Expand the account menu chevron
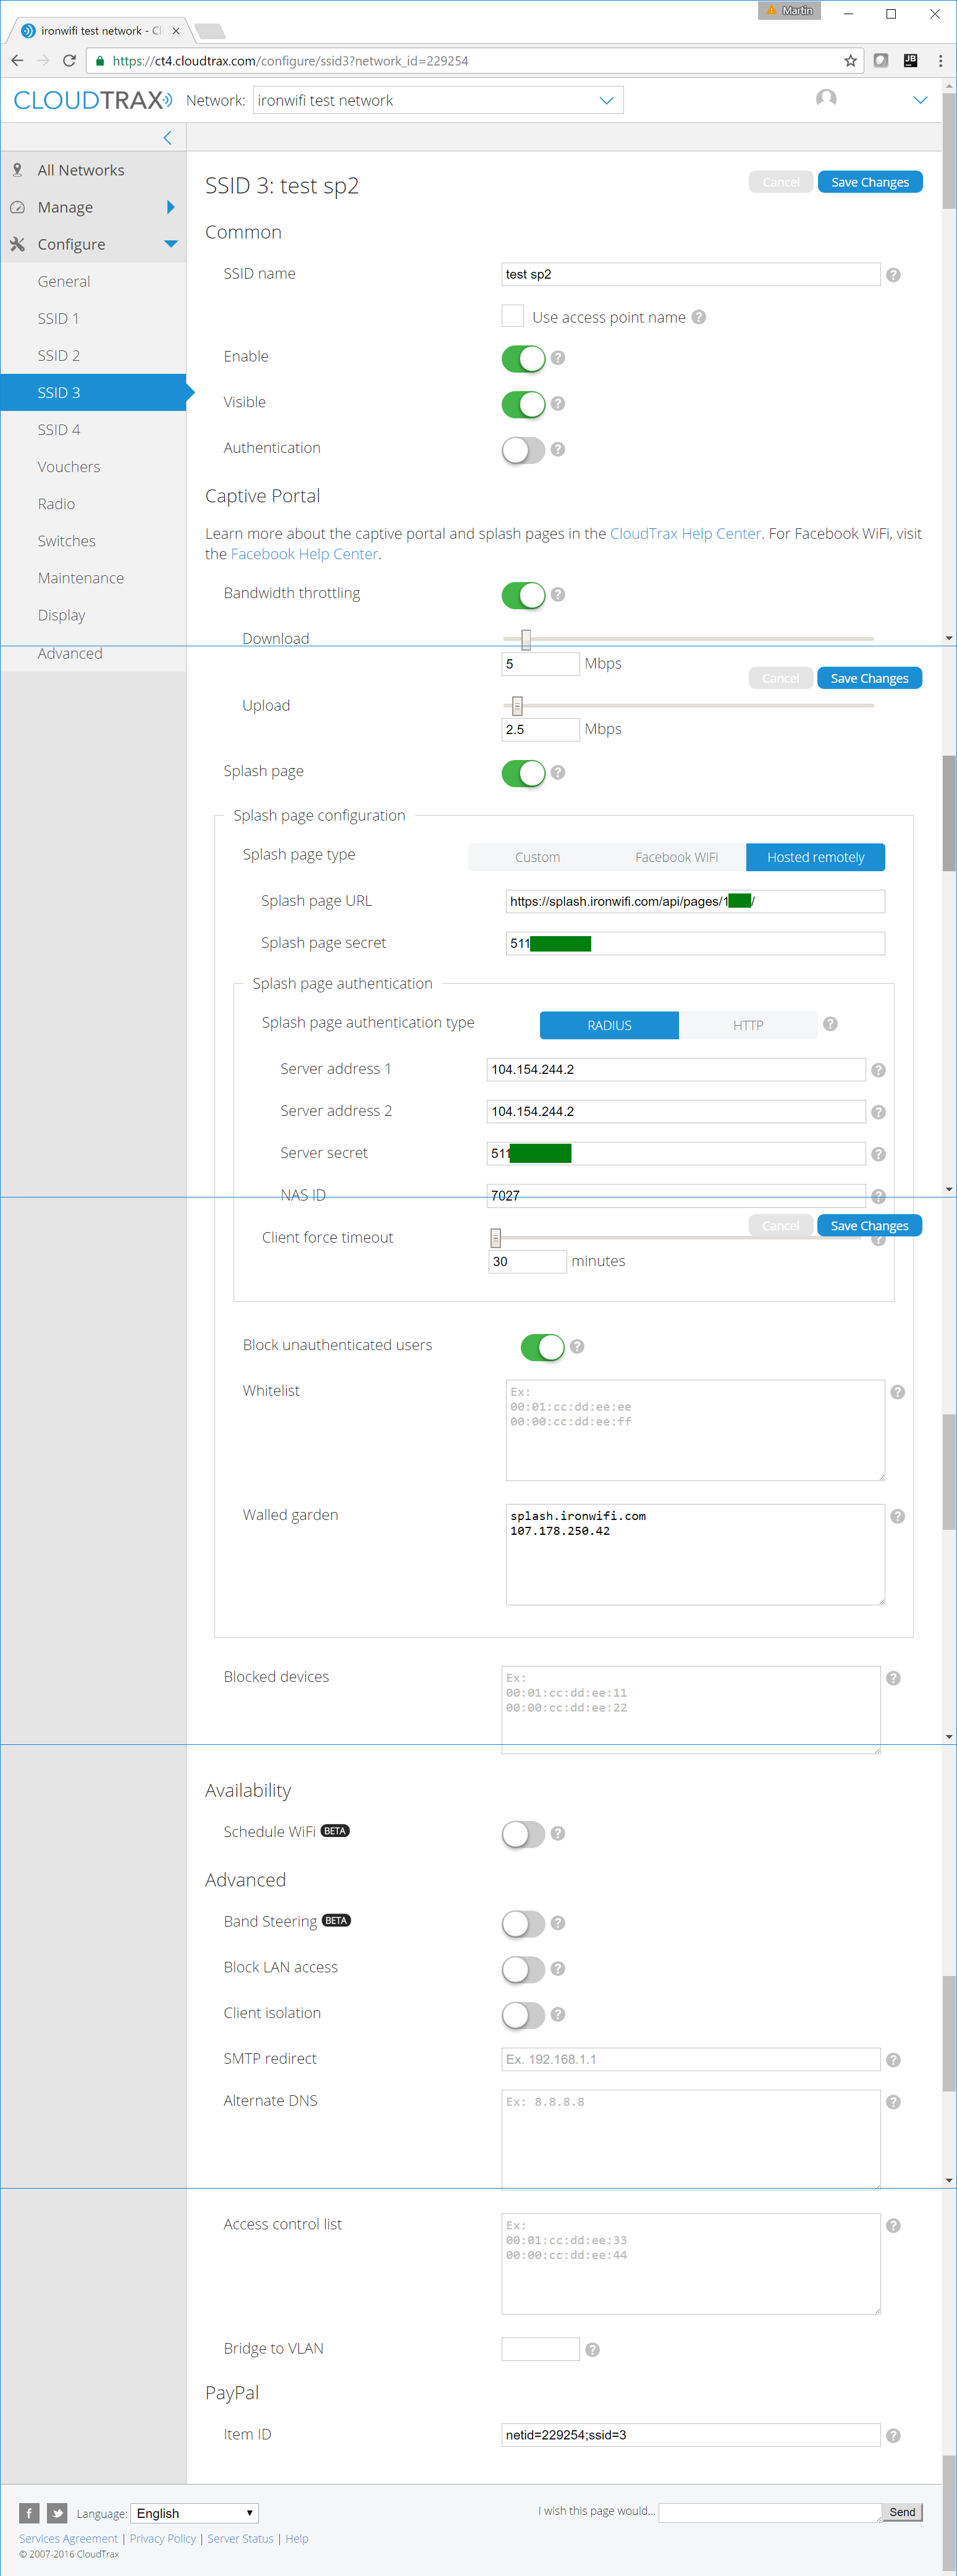Viewport: 957px width, 2576px height. pos(920,100)
